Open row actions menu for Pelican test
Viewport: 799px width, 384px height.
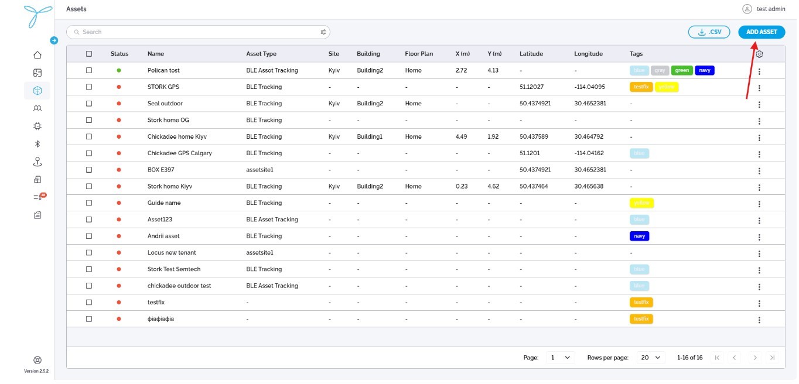click(759, 71)
